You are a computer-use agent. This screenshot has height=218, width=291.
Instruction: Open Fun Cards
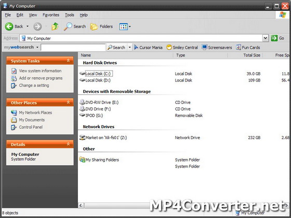248,47
